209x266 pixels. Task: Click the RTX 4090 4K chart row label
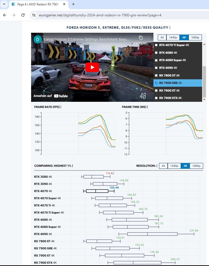pos(43,234)
